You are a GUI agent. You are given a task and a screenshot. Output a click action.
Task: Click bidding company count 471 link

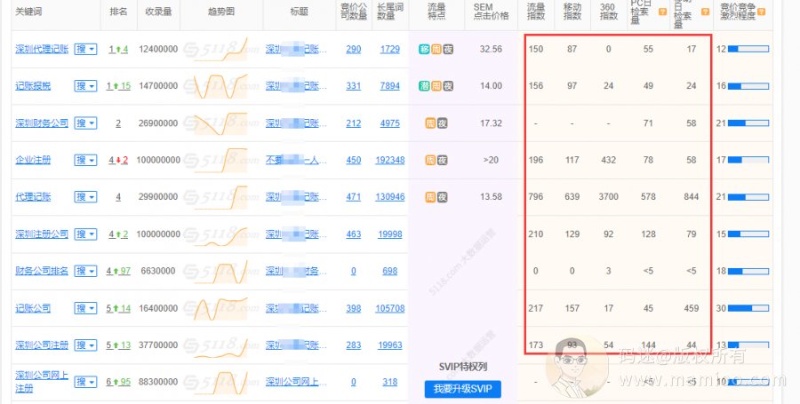353,197
